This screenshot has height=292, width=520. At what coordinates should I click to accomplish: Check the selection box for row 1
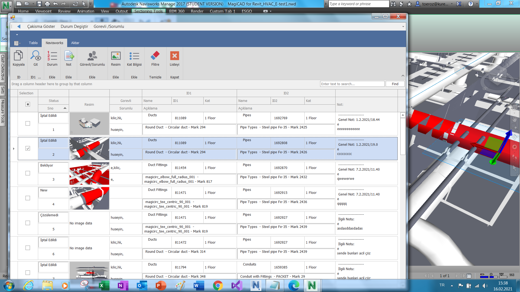click(x=28, y=123)
